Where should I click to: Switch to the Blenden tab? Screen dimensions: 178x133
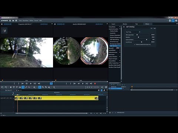[125, 24]
